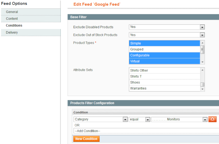
Task: Open the General tab
Action: click(31, 12)
